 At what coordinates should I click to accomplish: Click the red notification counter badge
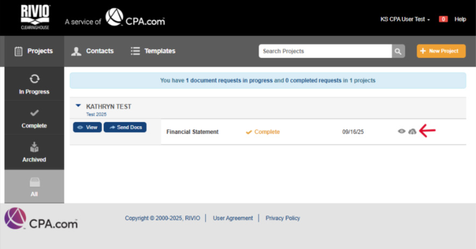pos(443,19)
